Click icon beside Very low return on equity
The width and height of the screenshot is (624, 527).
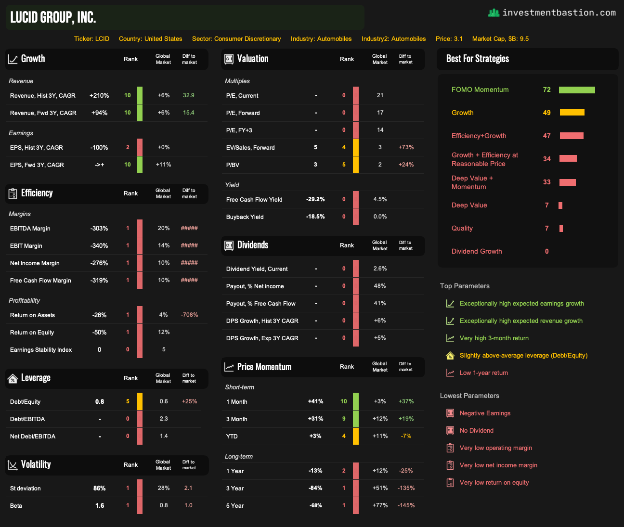tap(450, 483)
